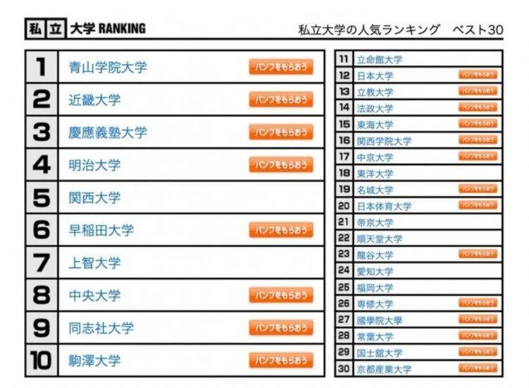Click the pamphlet button for 日本体育大学

[478, 205]
